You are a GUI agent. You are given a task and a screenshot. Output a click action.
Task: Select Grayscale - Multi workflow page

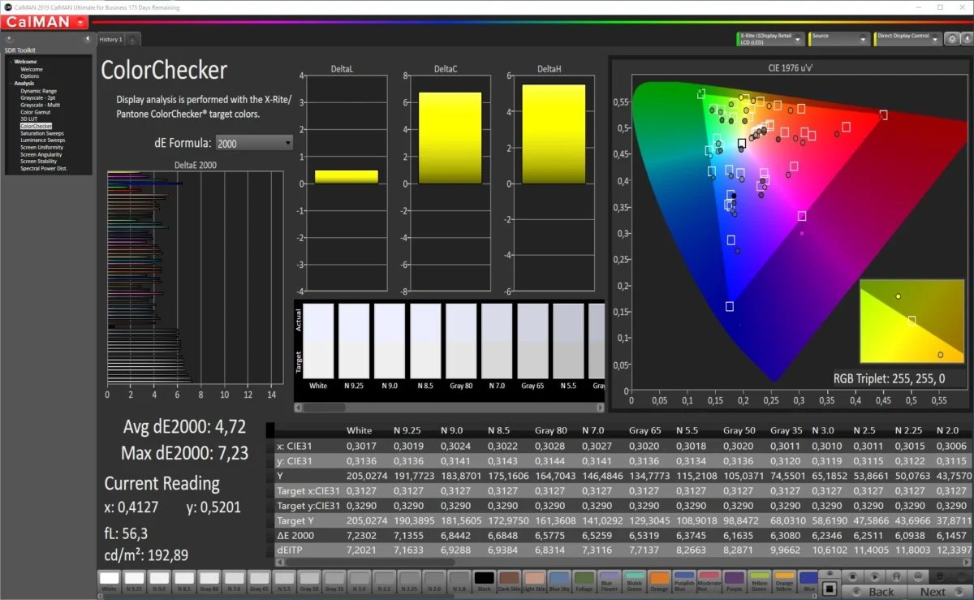39,105
